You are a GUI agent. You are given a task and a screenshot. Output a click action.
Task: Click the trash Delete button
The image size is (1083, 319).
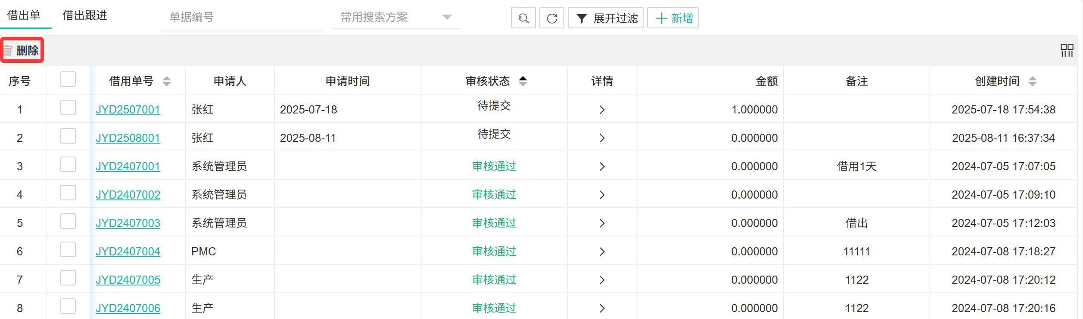(x=22, y=50)
